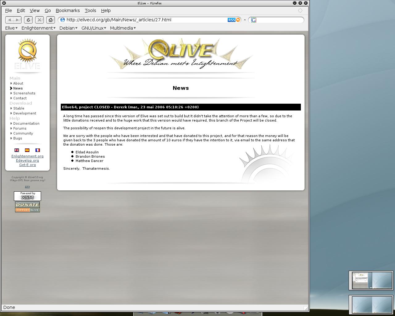This screenshot has width=395, height=316.
Task: Click the name 'Eldad Asoulin'
Action: click(x=87, y=152)
